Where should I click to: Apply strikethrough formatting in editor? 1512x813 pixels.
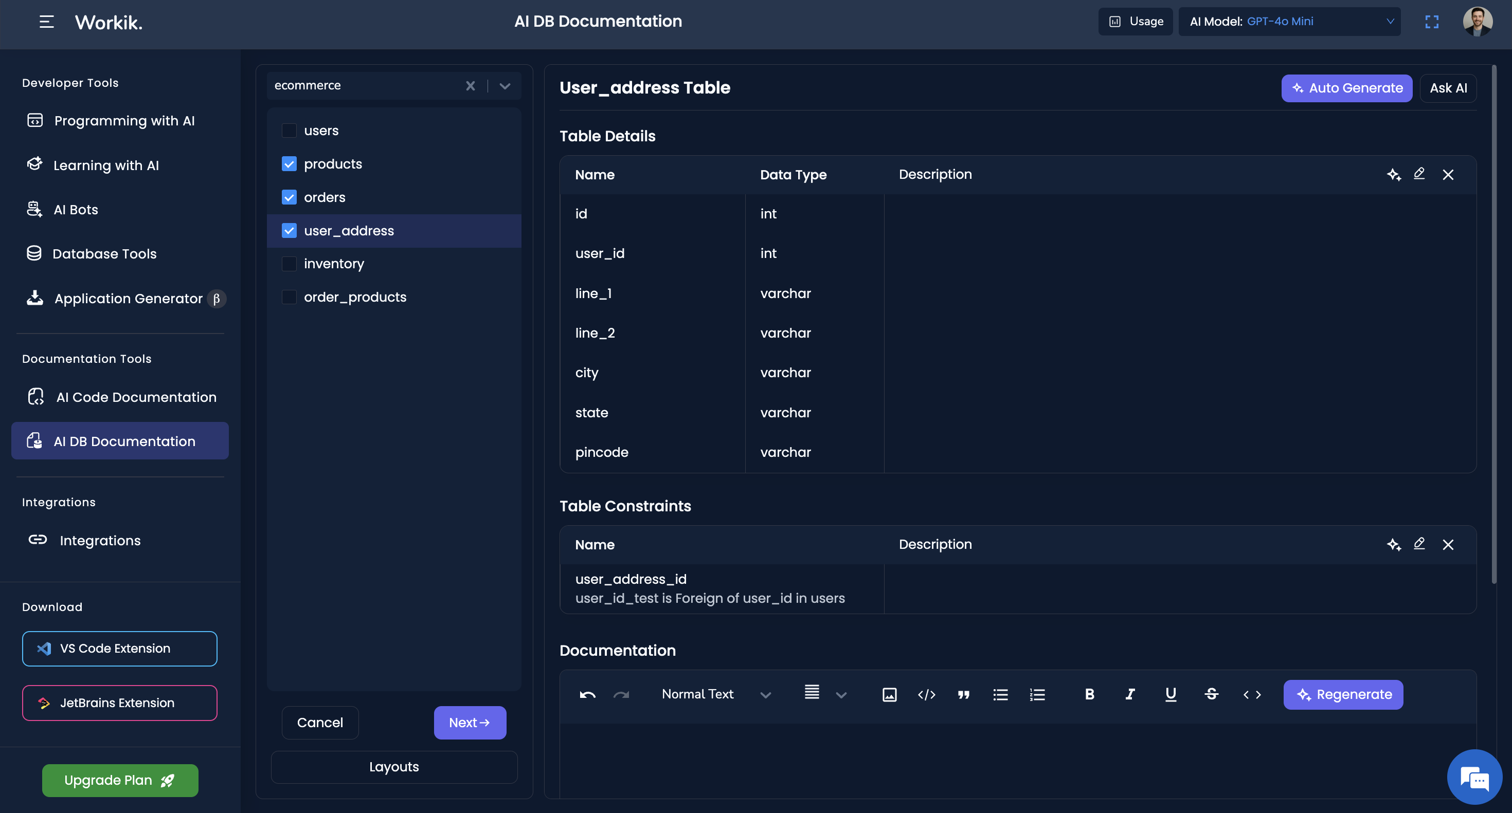pyautogui.click(x=1211, y=694)
